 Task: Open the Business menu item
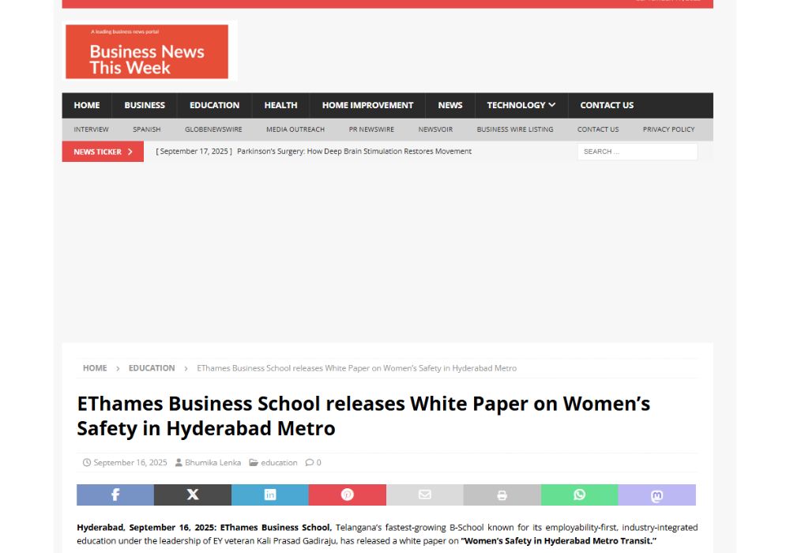pos(145,105)
